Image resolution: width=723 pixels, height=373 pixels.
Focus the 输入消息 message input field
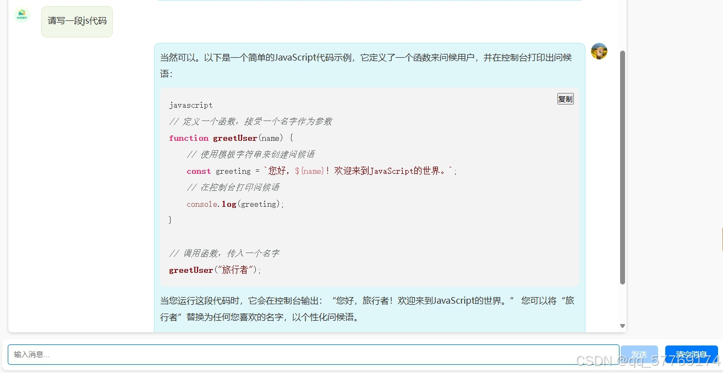[314, 354]
